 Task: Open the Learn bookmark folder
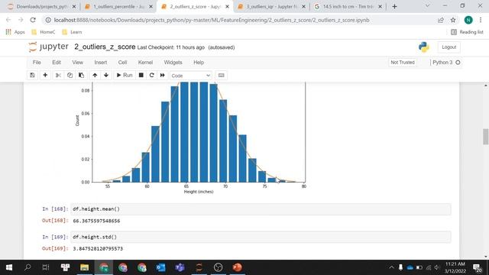[72, 32]
